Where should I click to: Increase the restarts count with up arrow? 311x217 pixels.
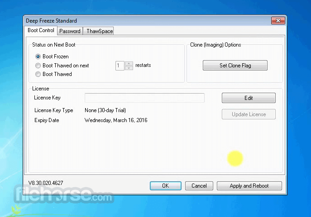point(129,64)
